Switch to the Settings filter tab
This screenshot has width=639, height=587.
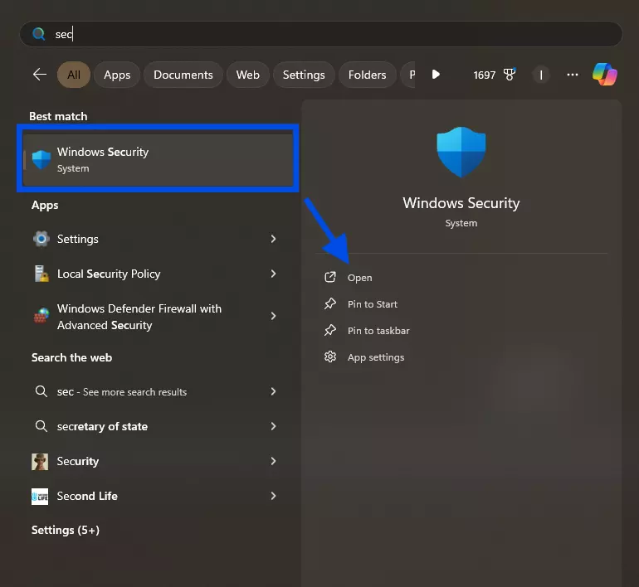(x=304, y=75)
